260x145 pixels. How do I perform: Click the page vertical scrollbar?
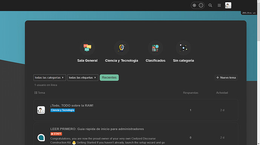[258, 21]
